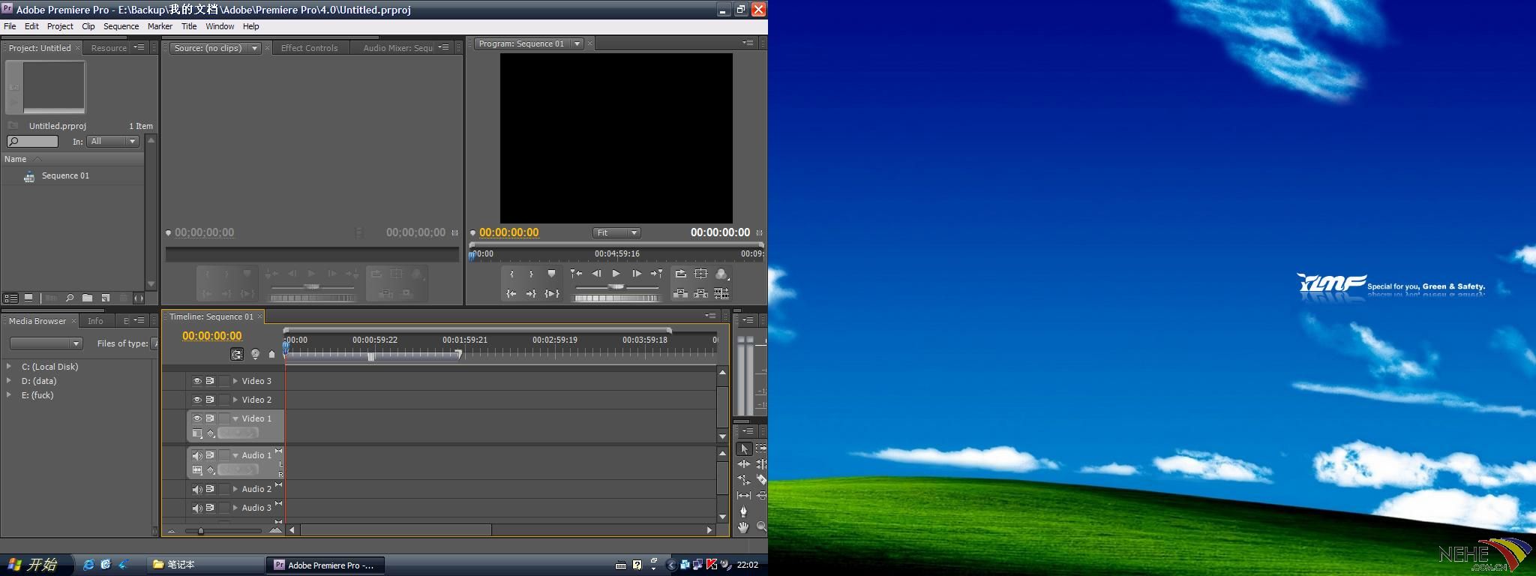This screenshot has width=1536, height=576.
Task: Mute Audio 1 track output
Action: tap(197, 455)
